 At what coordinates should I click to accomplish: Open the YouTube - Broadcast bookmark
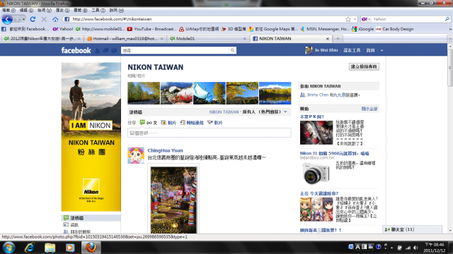point(151,29)
